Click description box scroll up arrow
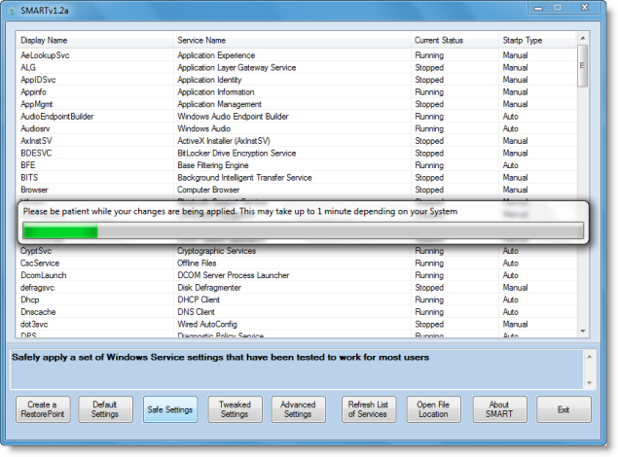The width and height of the screenshot is (618, 457). click(589, 357)
